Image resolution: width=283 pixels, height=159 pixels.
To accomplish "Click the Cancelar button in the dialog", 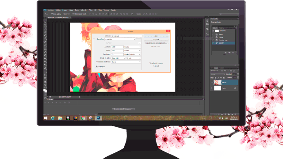I will pyautogui.click(x=156, y=39).
